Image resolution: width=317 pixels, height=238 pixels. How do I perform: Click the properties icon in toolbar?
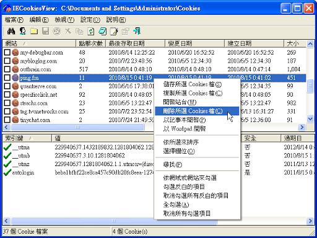point(125,32)
